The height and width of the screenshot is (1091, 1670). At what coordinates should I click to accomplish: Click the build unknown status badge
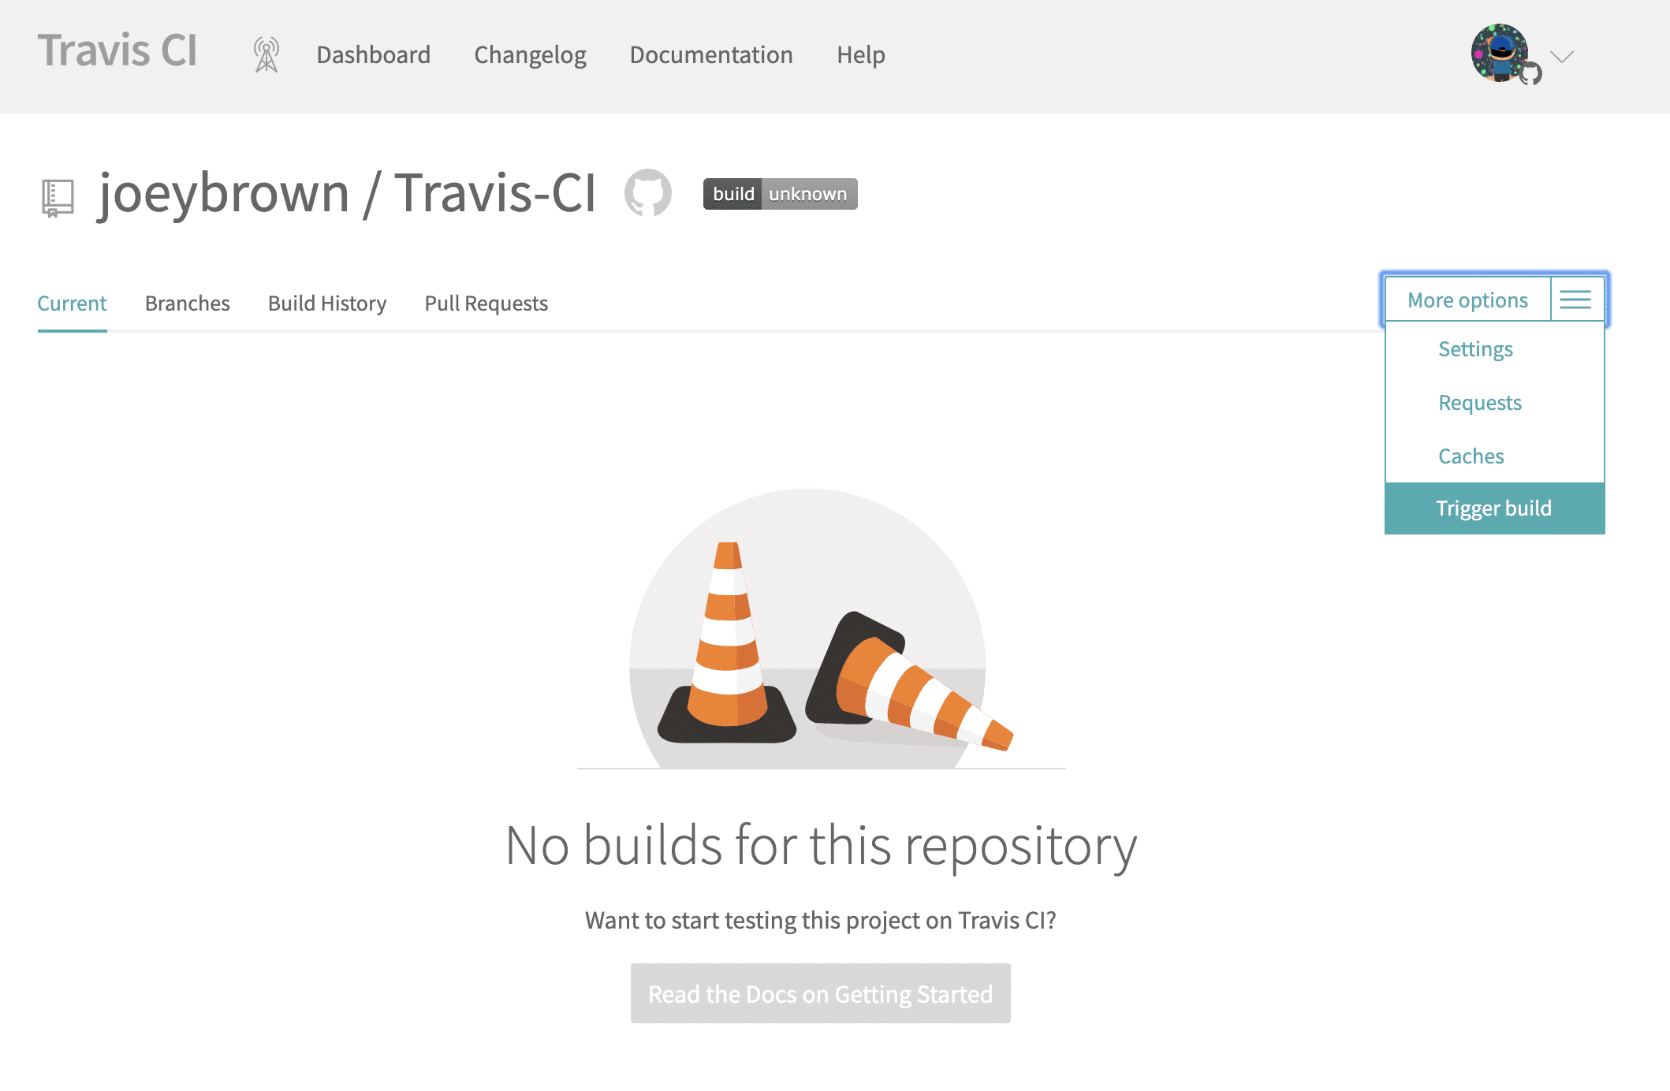(x=780, y=194)
